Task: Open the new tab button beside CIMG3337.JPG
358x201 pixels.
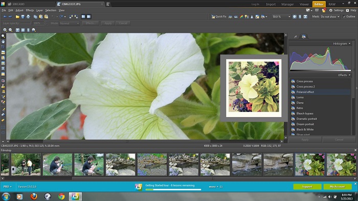Action: 108,4
